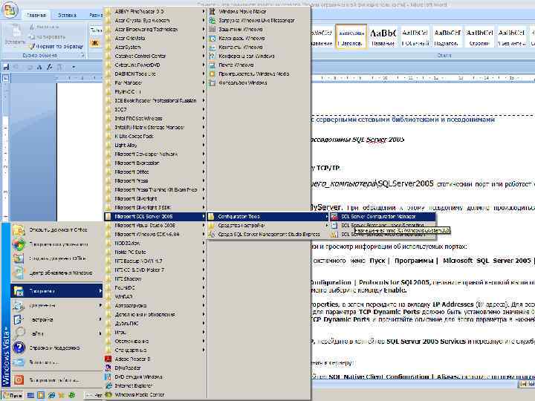
Task: Expand the CyberLink PowerDVD folder
Action: 155,65
